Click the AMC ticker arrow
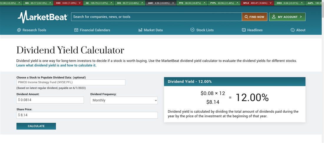324x143 pixels. tap(173, 3)
